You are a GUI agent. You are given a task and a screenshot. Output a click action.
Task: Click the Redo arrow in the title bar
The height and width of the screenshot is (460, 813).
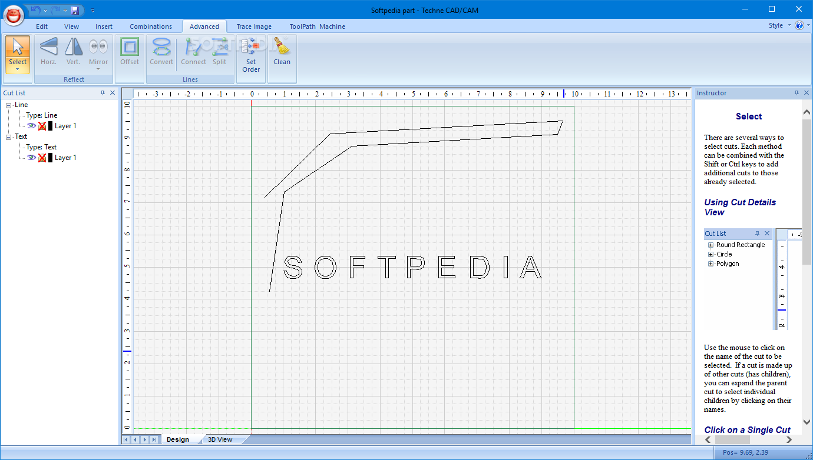[55, 10]
